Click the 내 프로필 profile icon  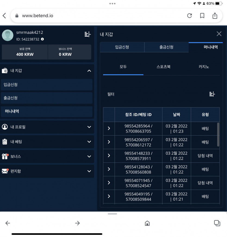coord(5,127)
